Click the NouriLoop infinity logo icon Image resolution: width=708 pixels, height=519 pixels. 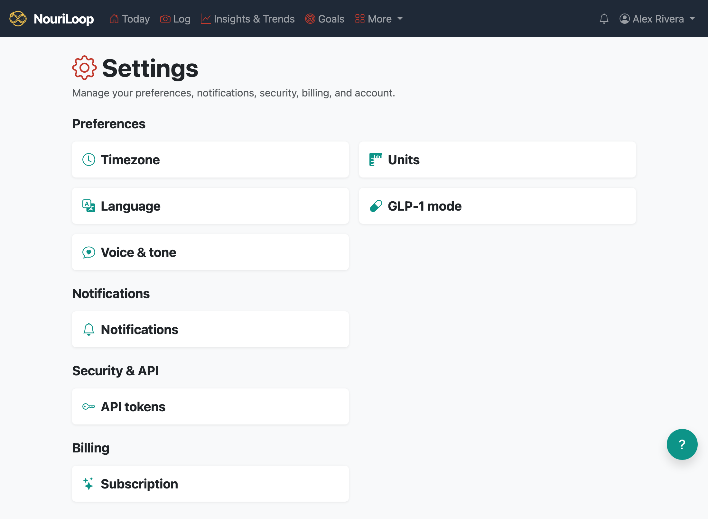pyautogui.click(x=18, y=19)
